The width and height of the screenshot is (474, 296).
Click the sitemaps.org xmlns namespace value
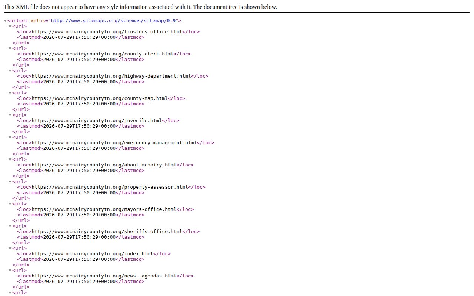coord(114,21)
